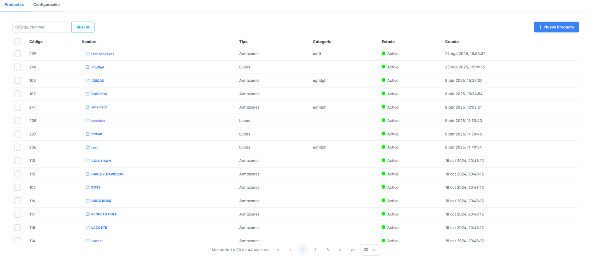Image resolution: width=591 pixels, height=259 pixels.
Task: Go to the next page arrow
Action: coord(340,250)
